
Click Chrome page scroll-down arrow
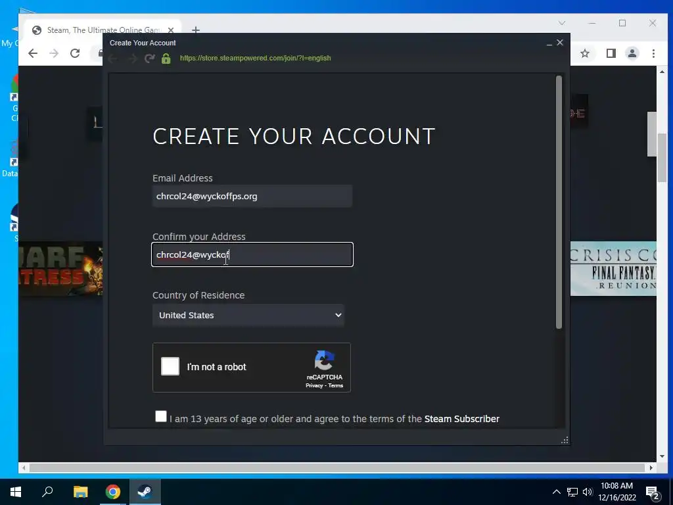coord(662,456)
